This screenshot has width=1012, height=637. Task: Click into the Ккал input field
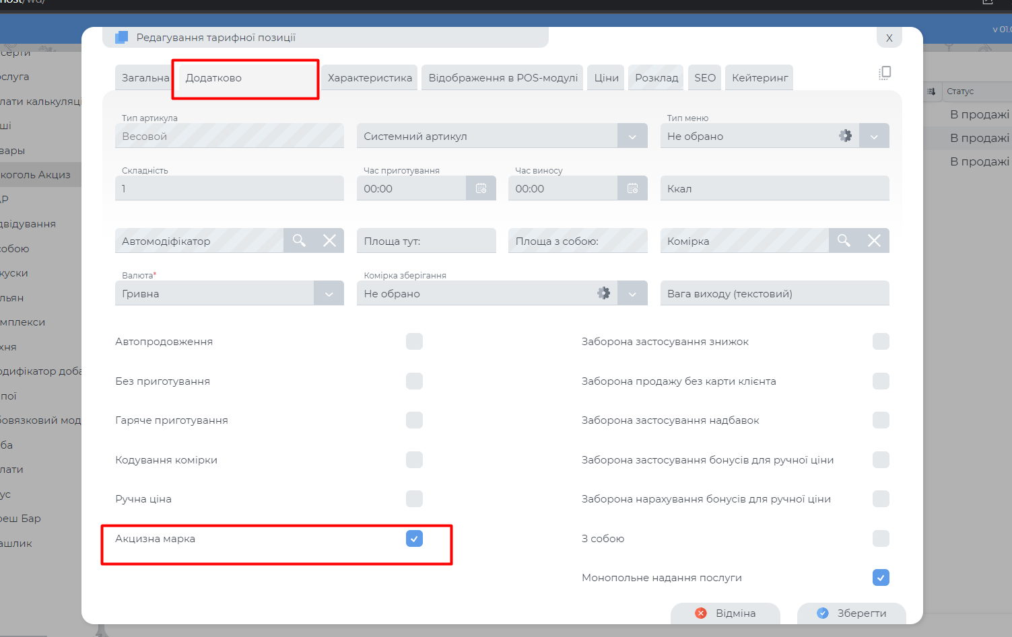[x=774, y=189]
